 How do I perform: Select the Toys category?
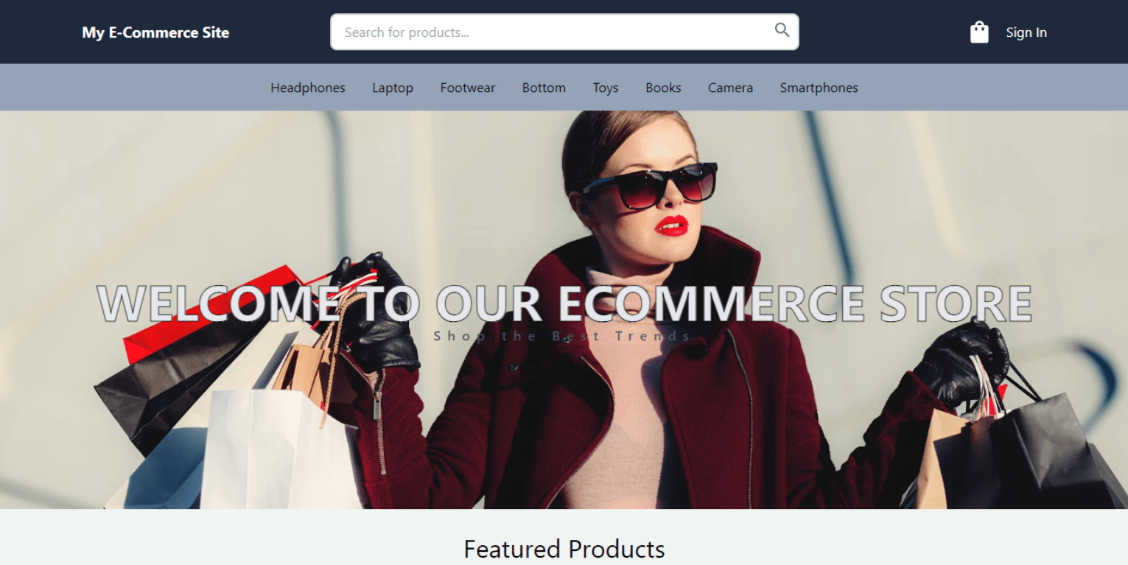point(606,88)
